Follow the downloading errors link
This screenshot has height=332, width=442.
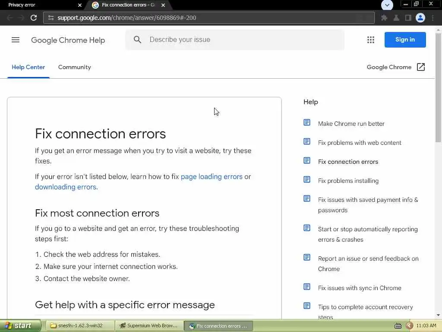click(66, 187)
